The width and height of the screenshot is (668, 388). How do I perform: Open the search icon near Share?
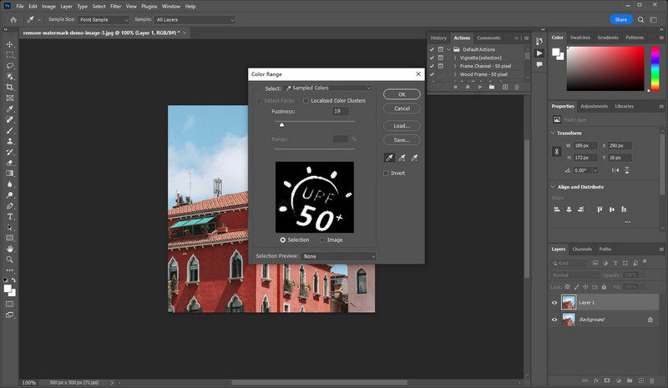pos(640,19)
